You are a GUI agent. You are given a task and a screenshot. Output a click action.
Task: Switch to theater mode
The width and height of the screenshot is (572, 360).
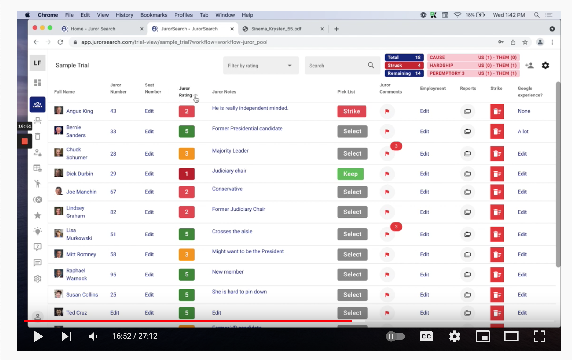(x=511, y=336)
